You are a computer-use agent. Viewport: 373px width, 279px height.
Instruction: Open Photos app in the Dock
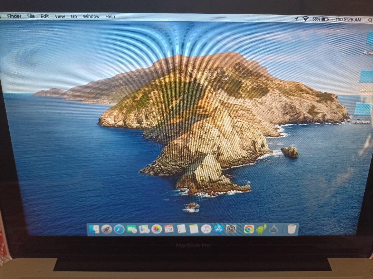156,229
